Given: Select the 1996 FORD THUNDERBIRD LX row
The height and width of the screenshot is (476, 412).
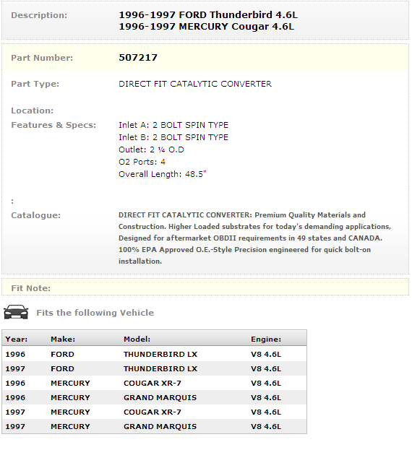Looking at the screenshot, I should pyautogui.click(x=155, y=354).
